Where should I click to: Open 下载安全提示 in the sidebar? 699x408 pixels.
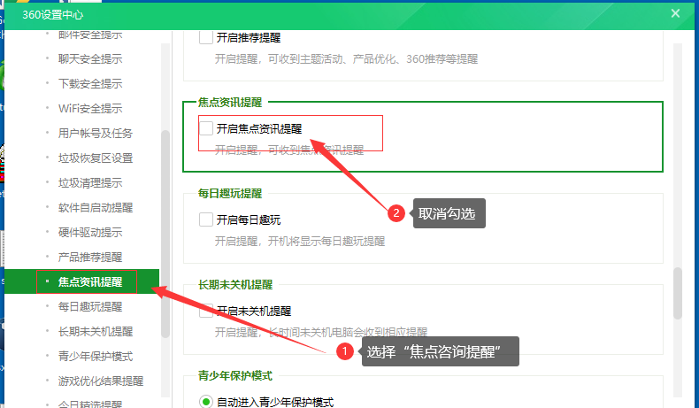pyautogui.click(x=90, y=83)
